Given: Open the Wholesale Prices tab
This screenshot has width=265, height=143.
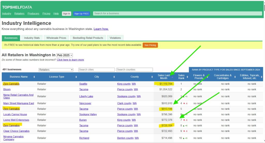Looking at the screenshot, I should point(56,38).
